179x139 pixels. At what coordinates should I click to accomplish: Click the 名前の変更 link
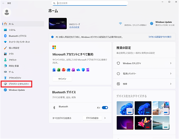pos(74,27)
